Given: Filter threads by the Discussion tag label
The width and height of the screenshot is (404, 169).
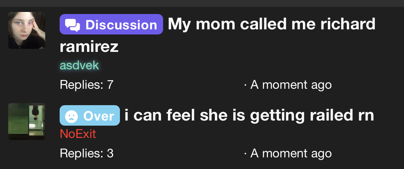Looking at the screenshot, I should [121, 25].
